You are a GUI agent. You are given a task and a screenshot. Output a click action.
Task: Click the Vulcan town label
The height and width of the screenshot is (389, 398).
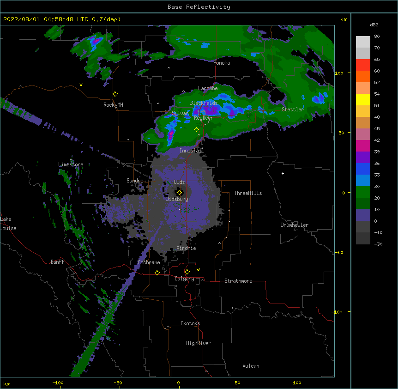[251, 366]
